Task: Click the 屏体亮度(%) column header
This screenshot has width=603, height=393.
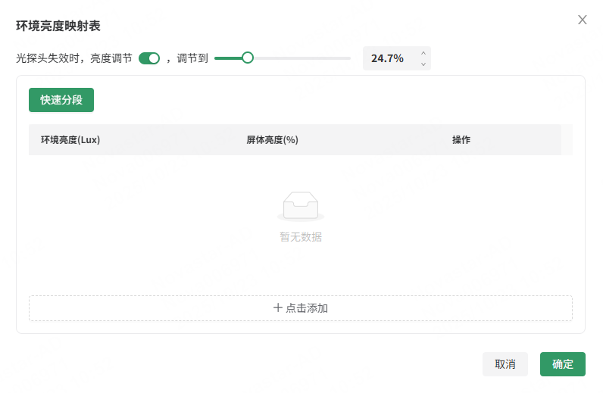Action: (272, 140)
